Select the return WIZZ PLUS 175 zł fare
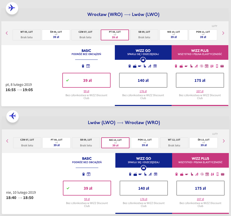This screenshot has height=216, width=231. coord(200,188)
